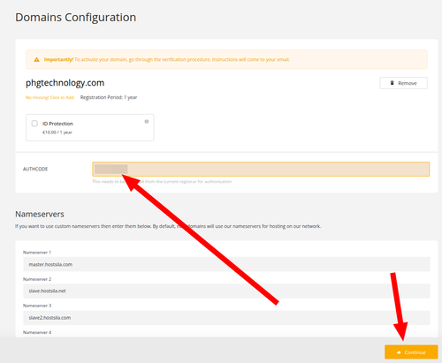The height and width of the screenshot is (363, 442).
Task: Remove the phgtechnology.com domain
Action: pos(403,83)
